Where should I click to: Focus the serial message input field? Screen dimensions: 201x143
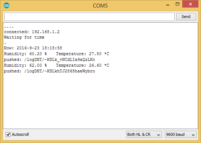89,17
